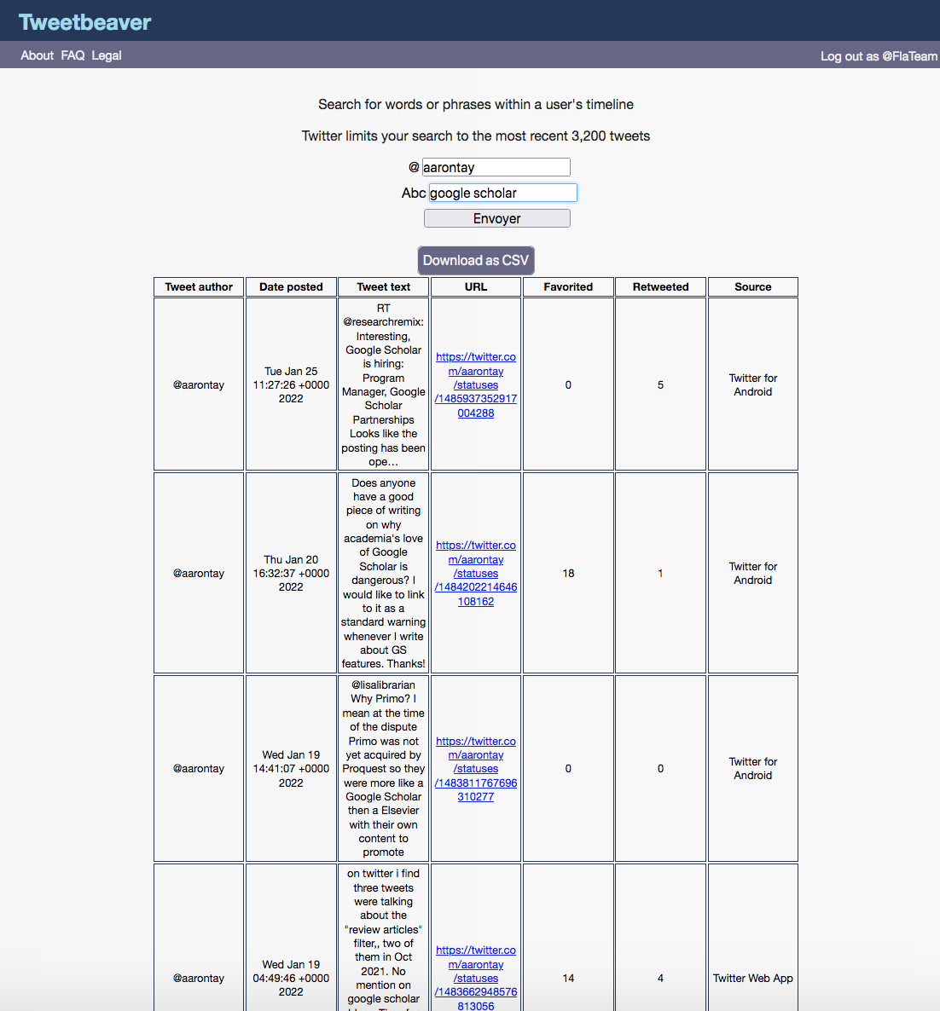Log out as @FlaTeam
This screenshot has width=940, height=1011.
coord(878,56)
